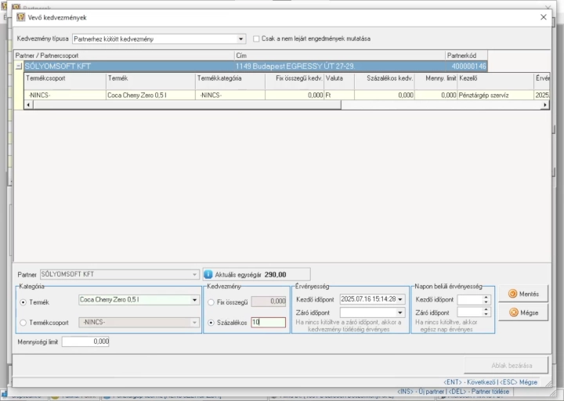Collapse the SÓLYOMSOFT KFT tree row
The image size is (564, 401).
(x=19, y=67)
